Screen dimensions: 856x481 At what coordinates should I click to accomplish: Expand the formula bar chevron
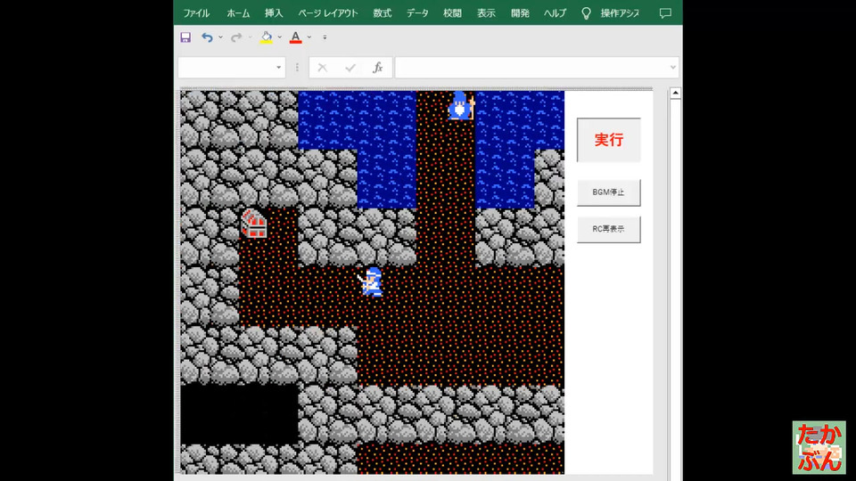672,68
